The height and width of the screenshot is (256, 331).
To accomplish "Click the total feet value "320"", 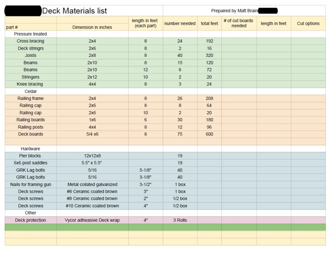I will (210, 55).
